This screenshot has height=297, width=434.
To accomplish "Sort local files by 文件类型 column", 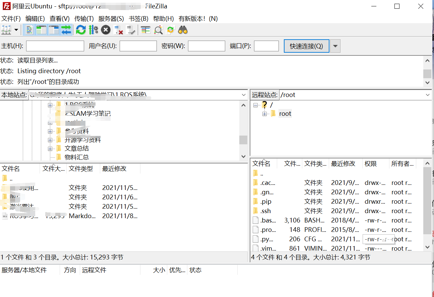I will click(83, 168).
